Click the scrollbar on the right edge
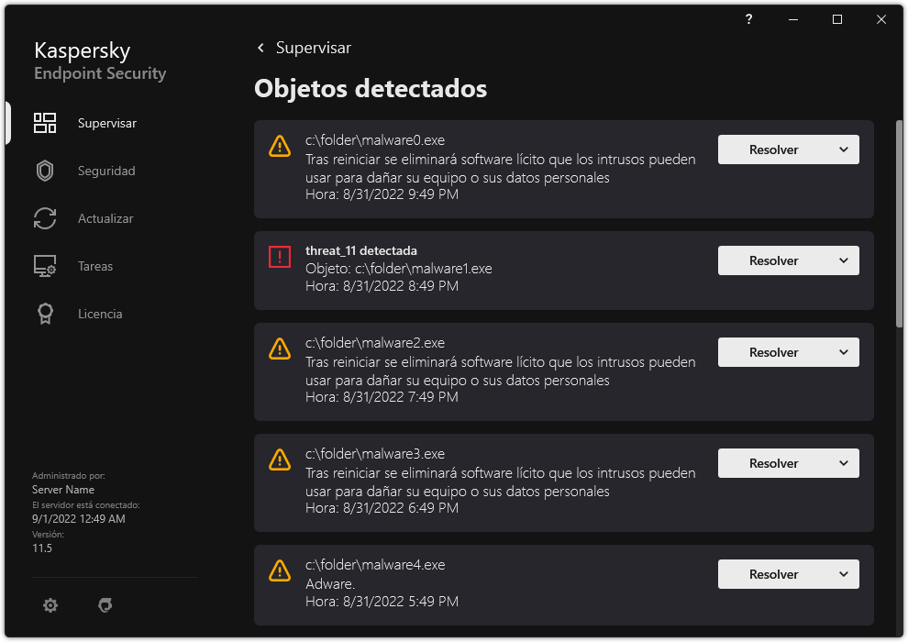This screenshot has width=908, height=642. pyautogui.click(x=896, y=211)
